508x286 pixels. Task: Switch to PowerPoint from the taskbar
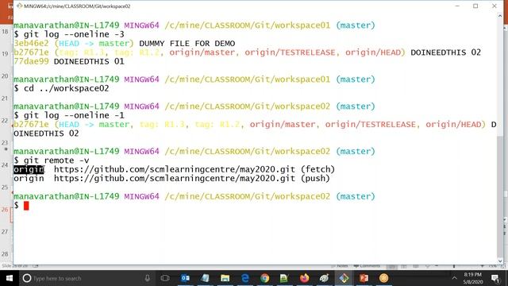pyautogui.click(x=364, y=278)
